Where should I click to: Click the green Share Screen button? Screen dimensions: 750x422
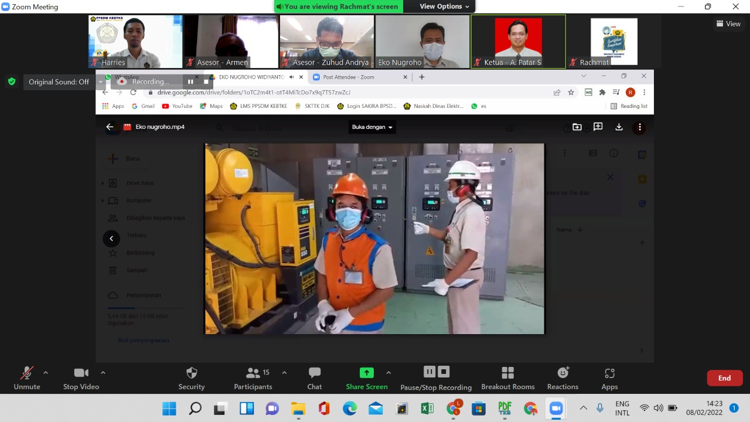click(x=367, y=379)
